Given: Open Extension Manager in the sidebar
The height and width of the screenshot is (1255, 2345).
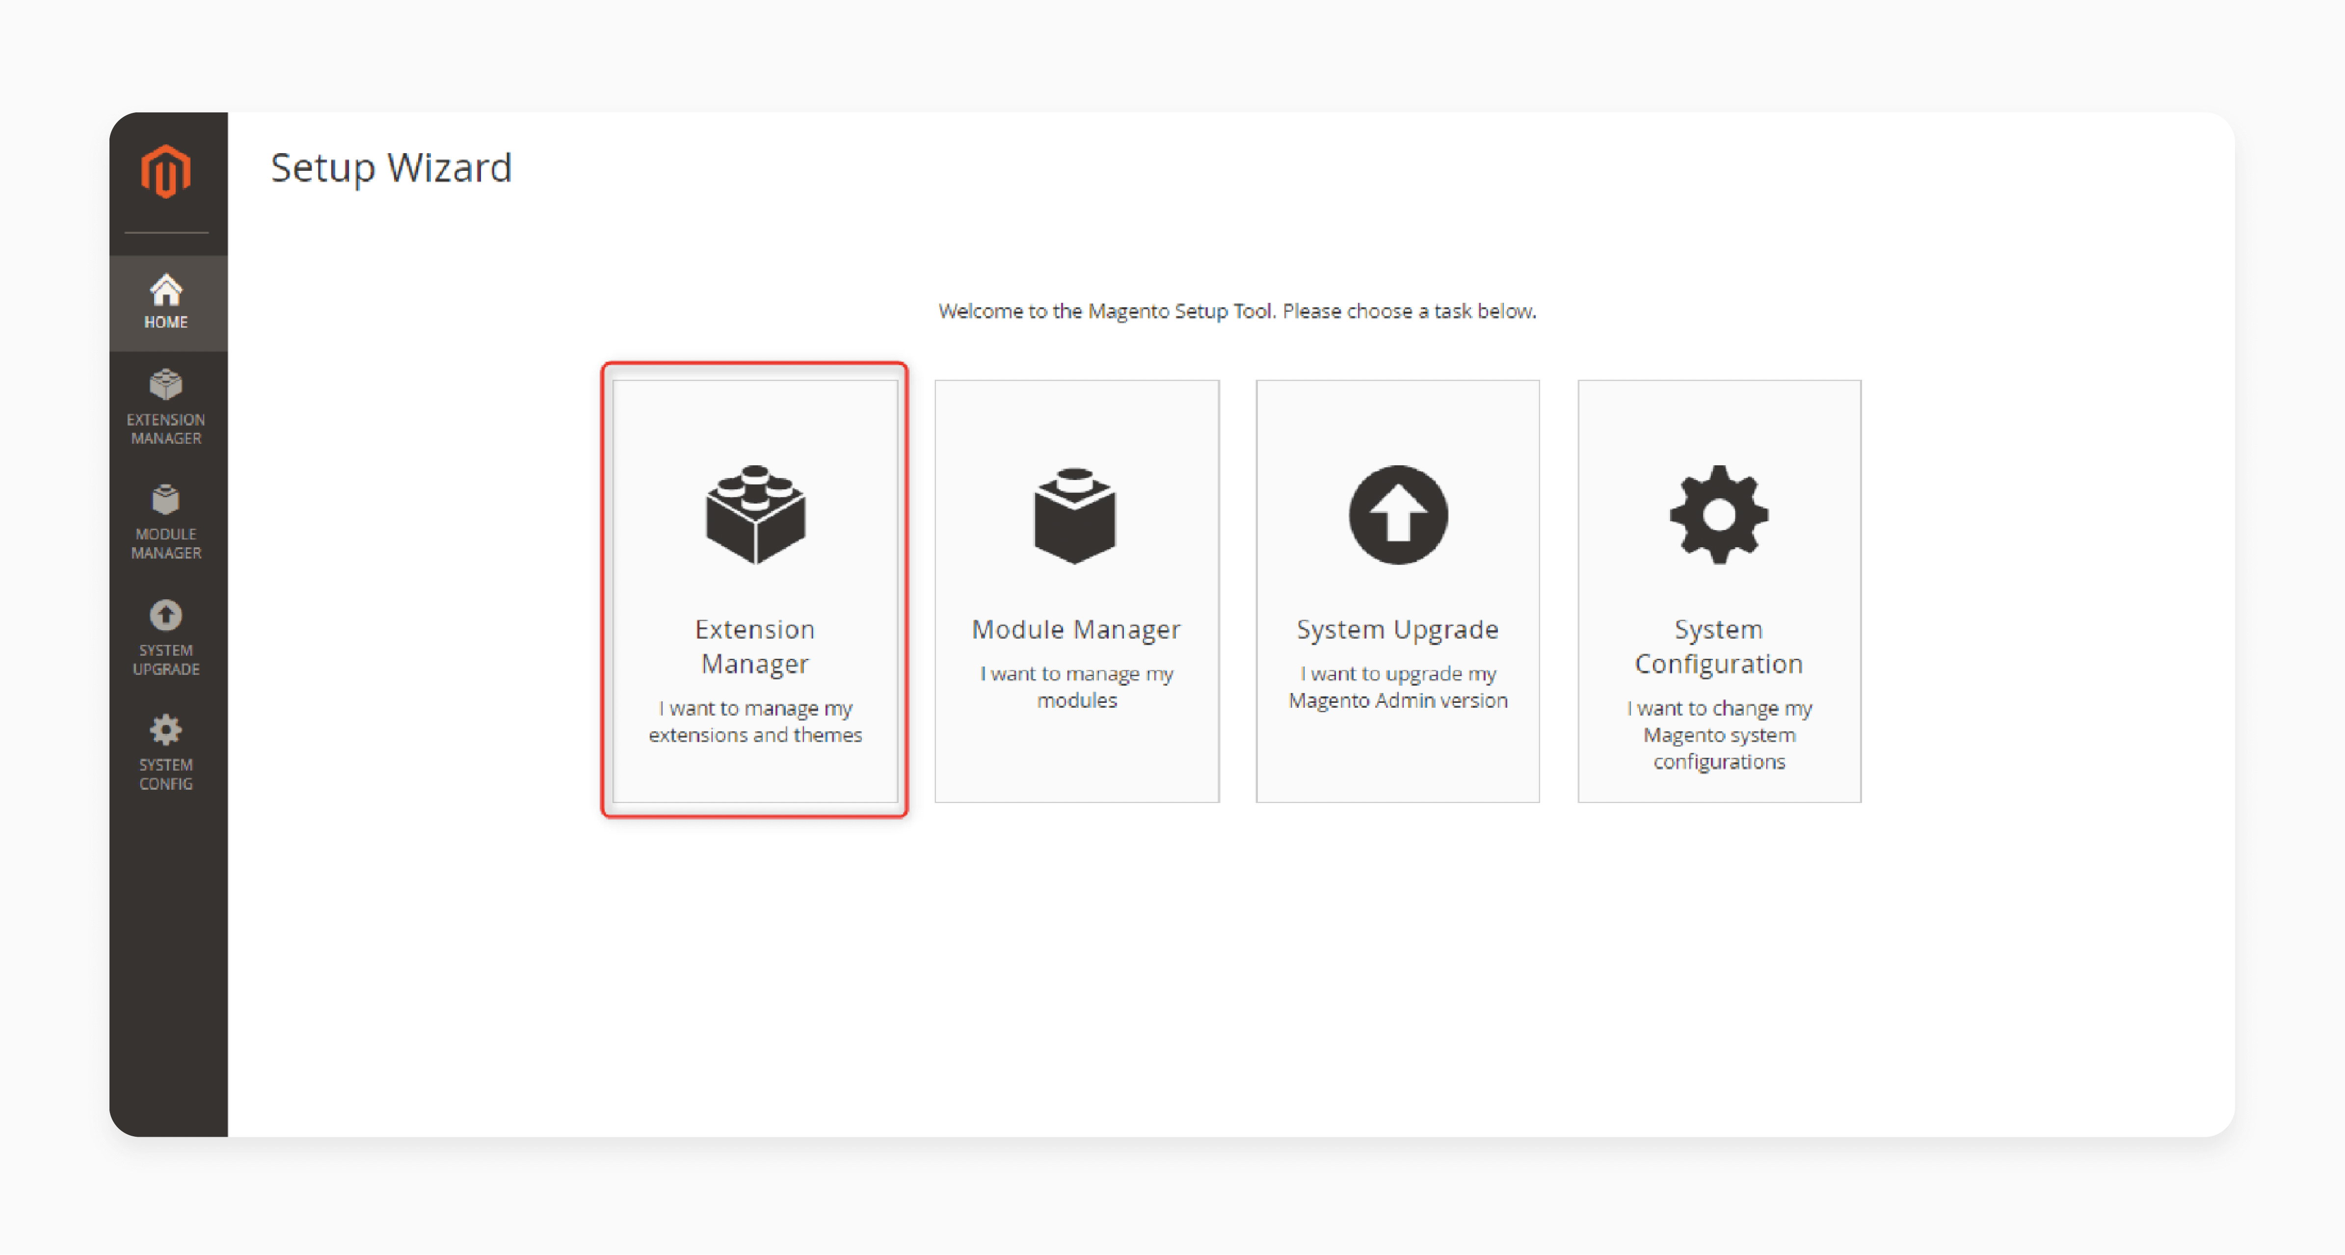Looking at the screenshot, I should (x=166, y=407).
